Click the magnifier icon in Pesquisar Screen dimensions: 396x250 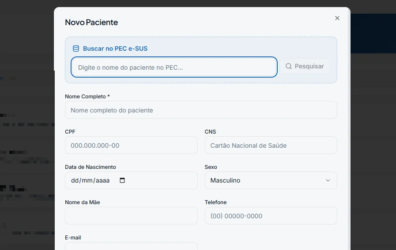[289, 66]
